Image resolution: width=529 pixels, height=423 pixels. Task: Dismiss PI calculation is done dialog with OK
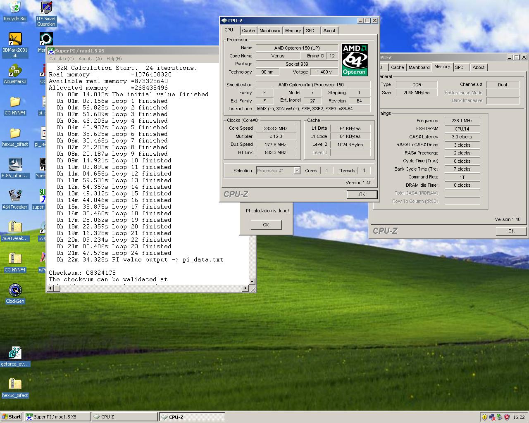pyautogui.click(x=266, y=225)
